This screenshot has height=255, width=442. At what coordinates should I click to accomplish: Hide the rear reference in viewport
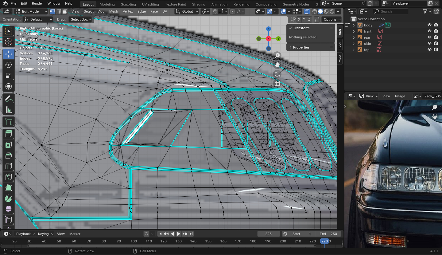pyautogui.click(x=430, y=37)
